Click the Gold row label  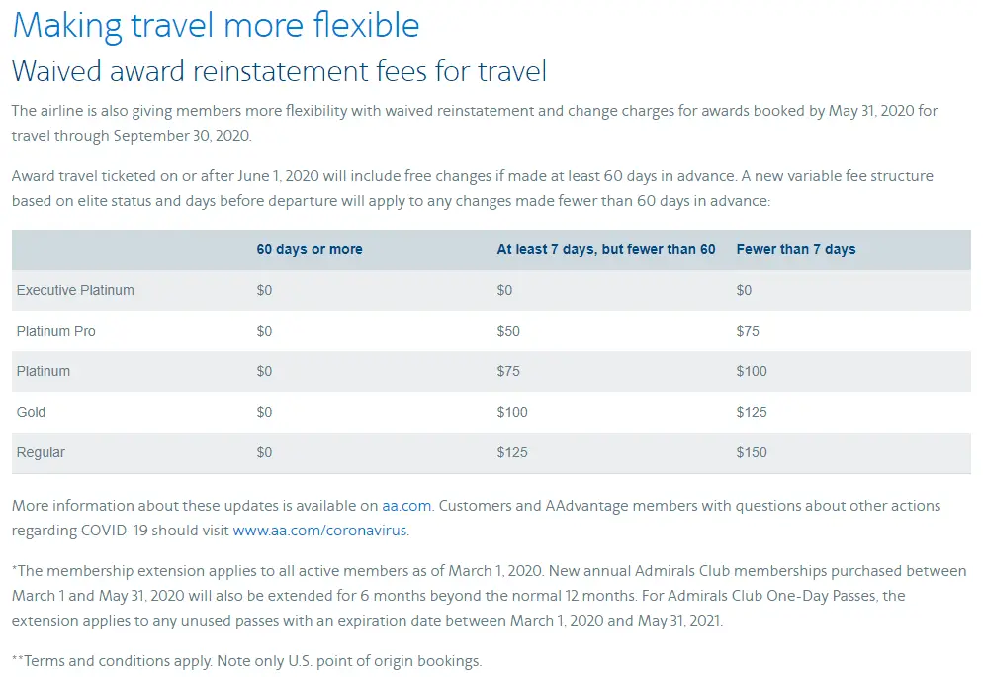click(31, 412)
